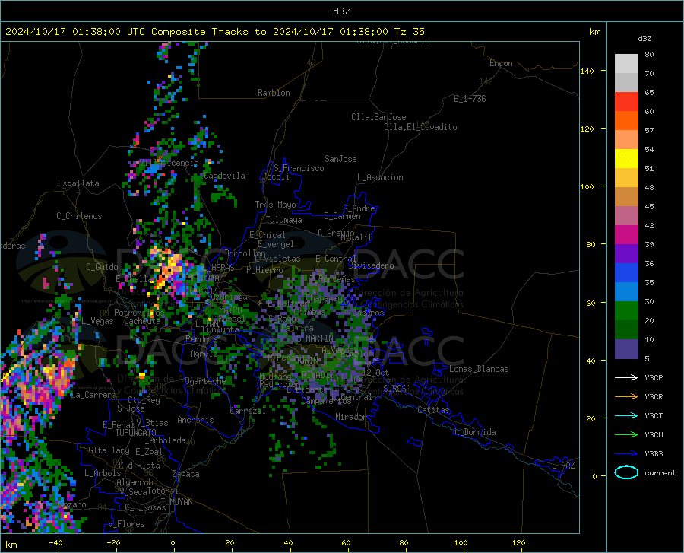This screenshot has width=684, height=553.
Task: Click the VBCP white arrow legend icon
Action: pyautogui.click(x=626, y=377)
